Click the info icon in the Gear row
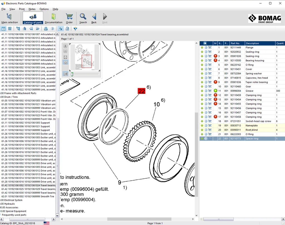The width and height of the screenshot is (285, 225). pos(206,87)
